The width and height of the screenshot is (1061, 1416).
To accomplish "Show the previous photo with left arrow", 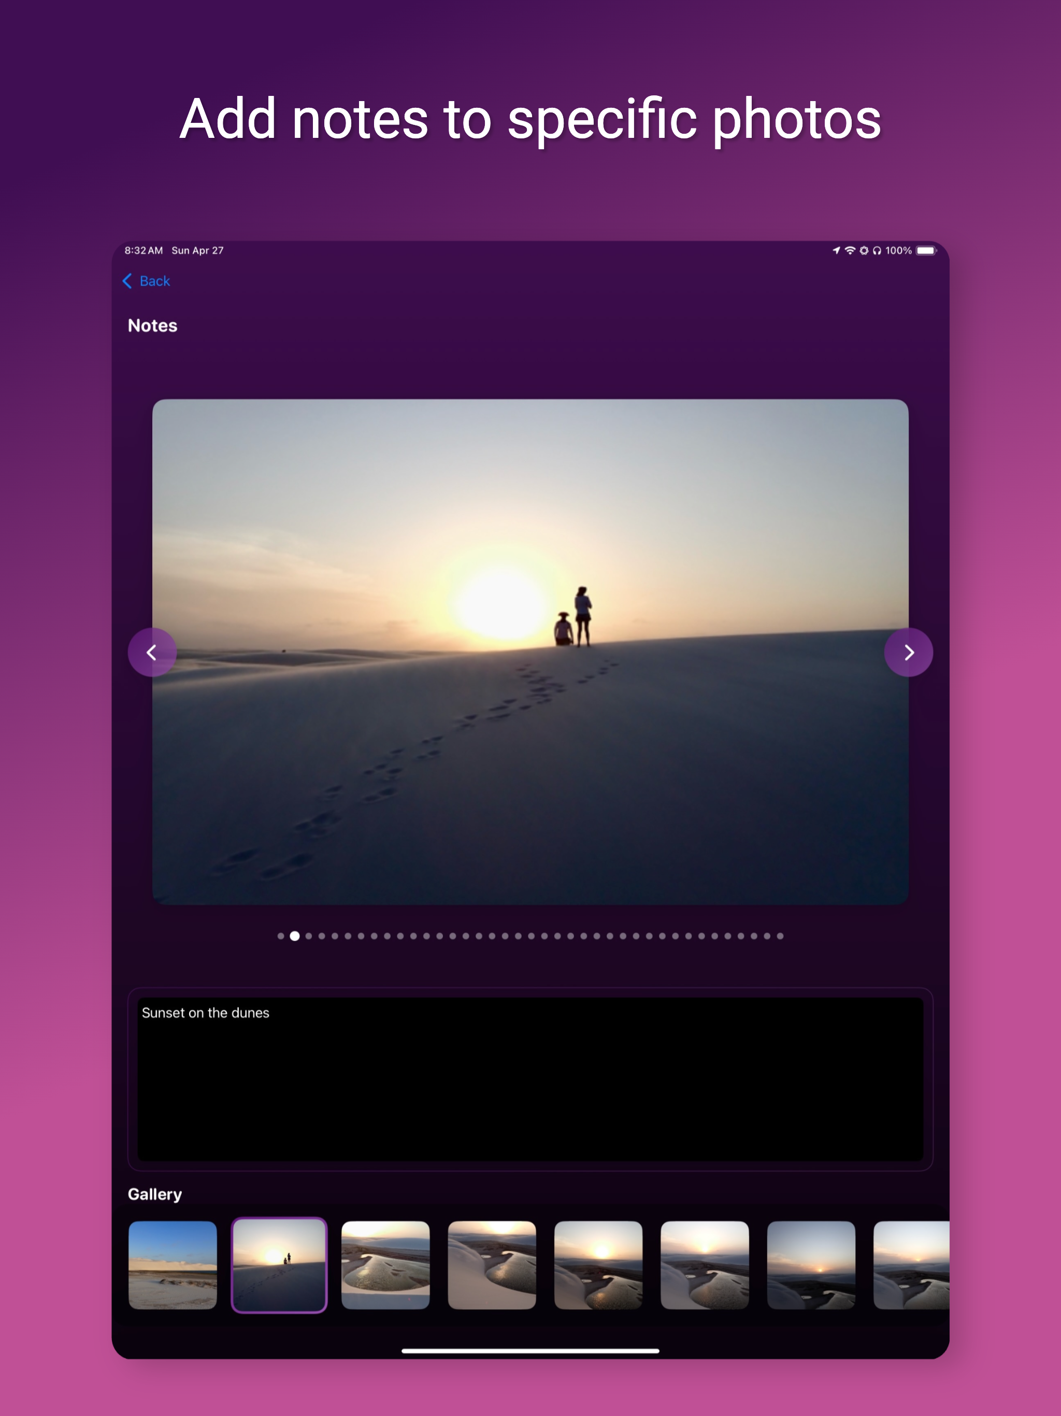I will click(x=152, y=653).
